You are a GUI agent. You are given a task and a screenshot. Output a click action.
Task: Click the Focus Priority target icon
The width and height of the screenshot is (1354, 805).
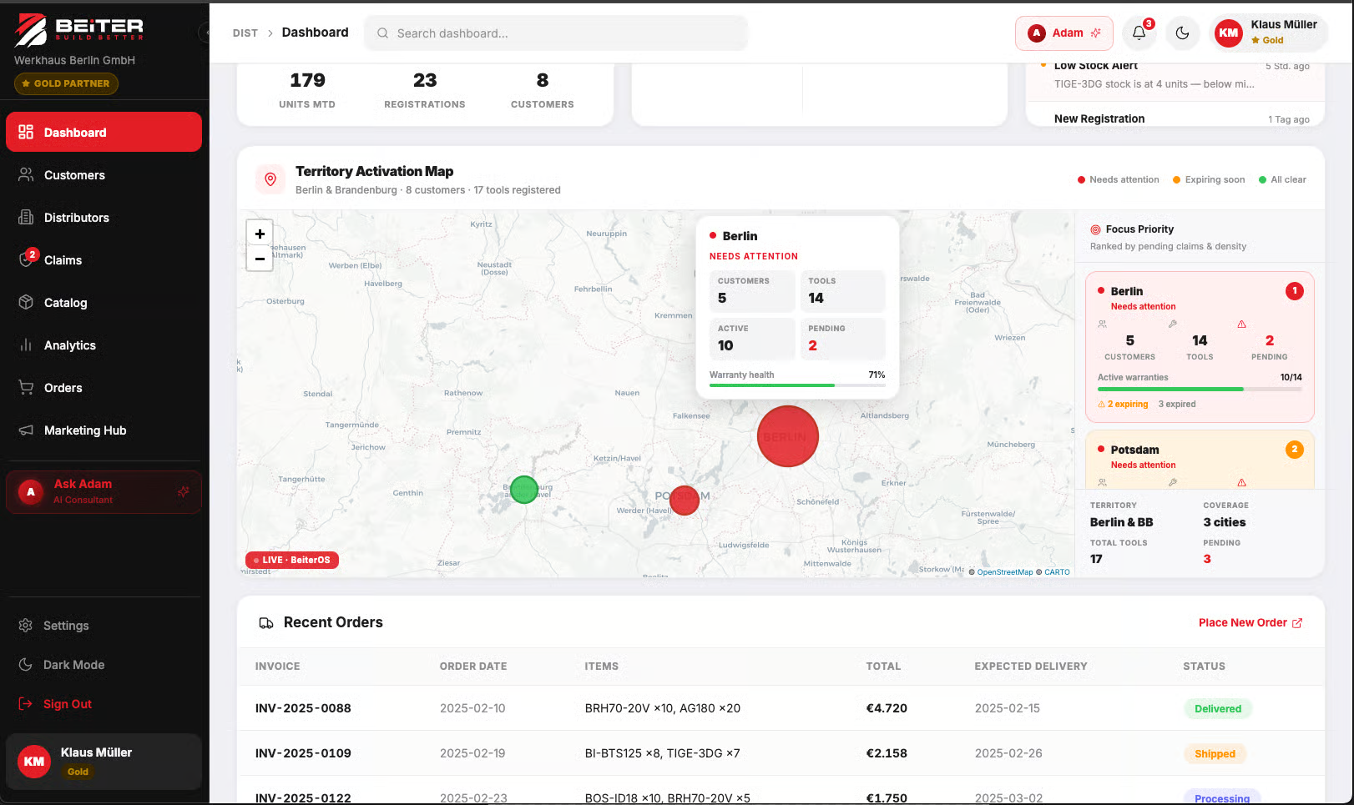click(1095, 229)
